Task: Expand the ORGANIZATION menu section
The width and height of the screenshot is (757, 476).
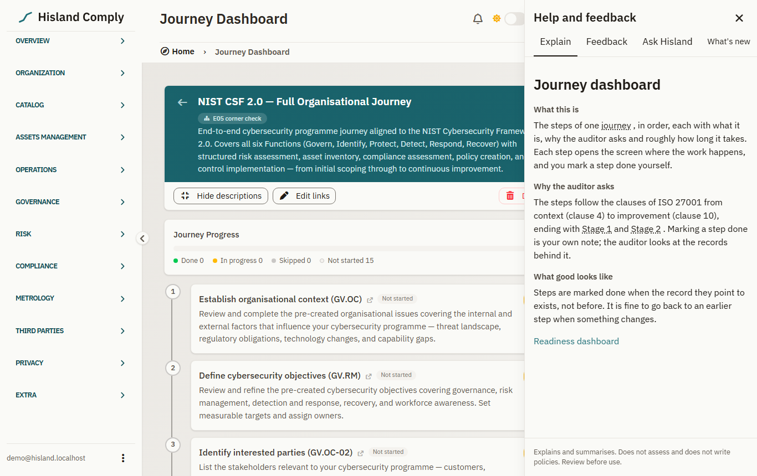Action: (71, 73)
